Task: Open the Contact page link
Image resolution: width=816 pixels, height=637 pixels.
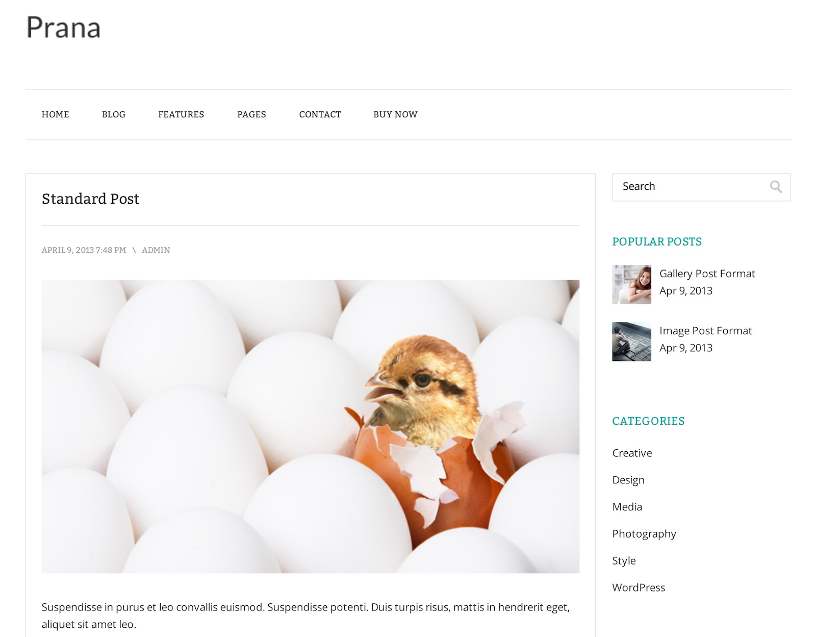Action: pos(320,114)
